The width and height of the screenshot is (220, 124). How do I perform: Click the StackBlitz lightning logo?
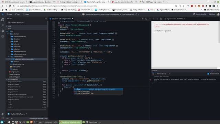point(3,14)
